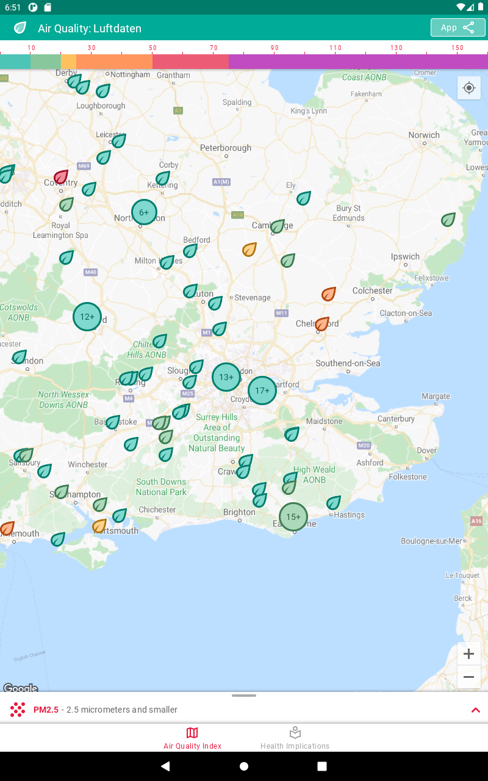Image resolution: width=488 pixels, height=781 pixels.
Task: Expand the PM2.5 panel chevron
Action: coord(476,710)
